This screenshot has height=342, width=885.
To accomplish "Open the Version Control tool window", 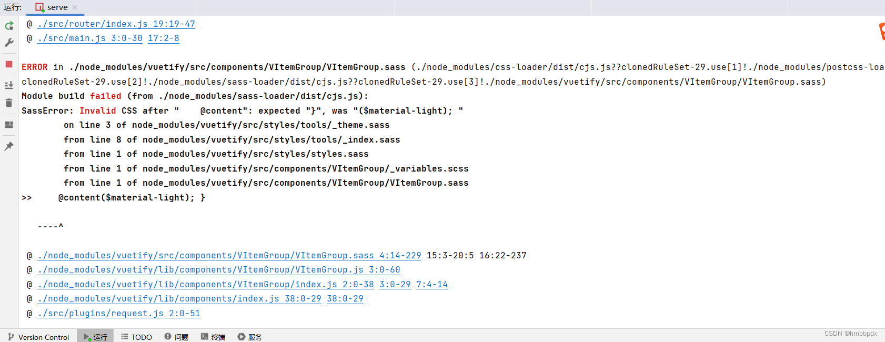I will click(x=38, y=337).
